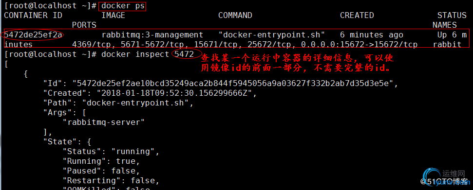Click the "Status": "running" line
The width and height of the screenshot is (473, 190).
111,152
